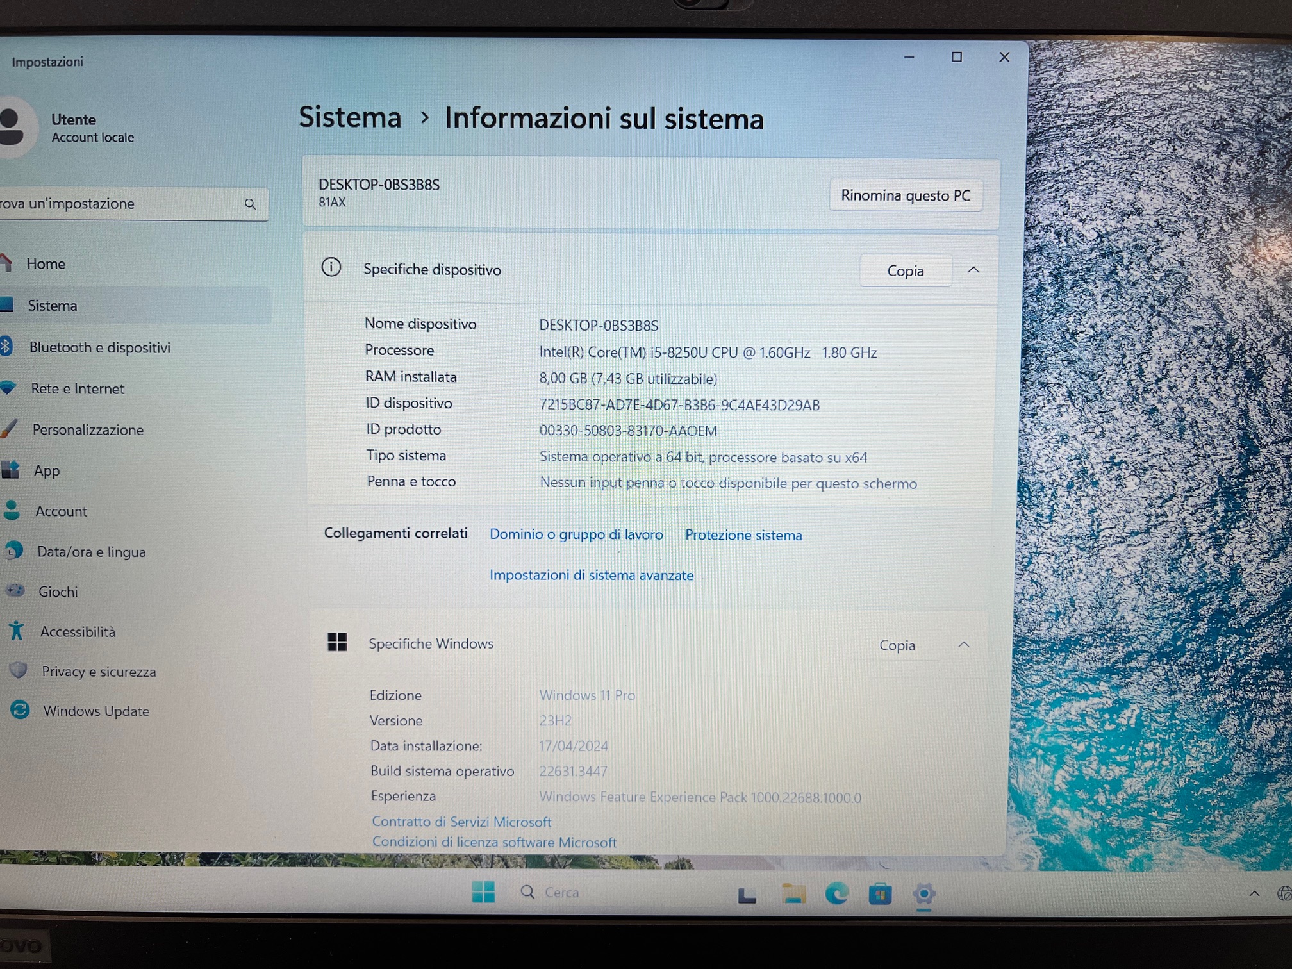This screenshot has height=969, width=1292.
Task: Click the Windows Update icon in sidebar
Action: 20,709
